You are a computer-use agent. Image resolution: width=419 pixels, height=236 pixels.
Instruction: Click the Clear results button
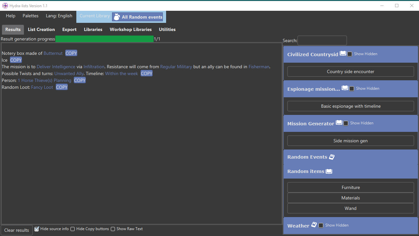(16, 230)
